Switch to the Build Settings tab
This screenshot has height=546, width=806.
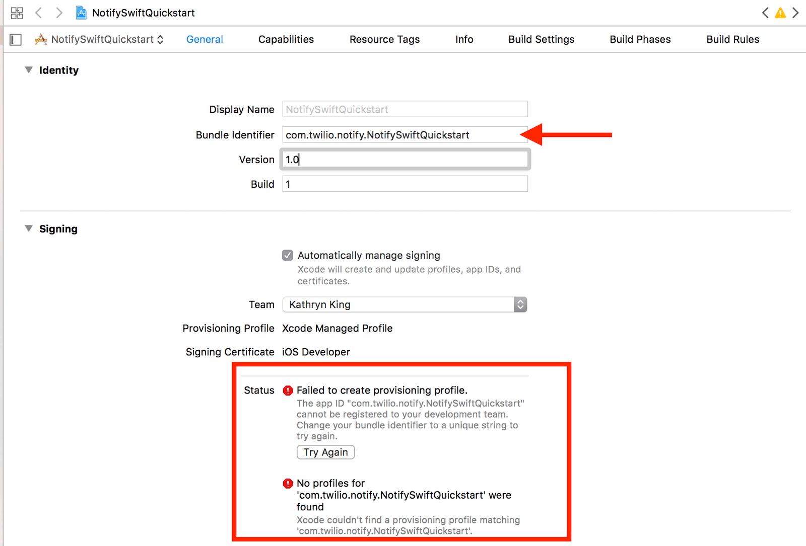click(541, 39)
